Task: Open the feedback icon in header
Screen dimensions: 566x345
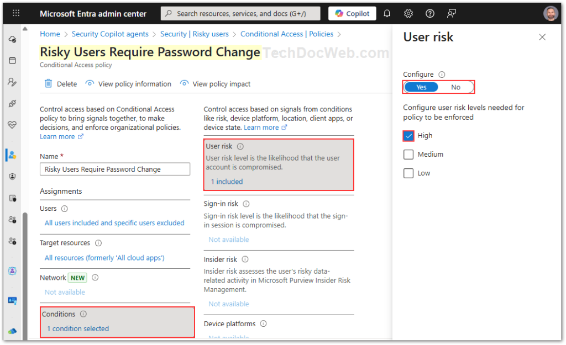Action: click(x=452, y=13)
